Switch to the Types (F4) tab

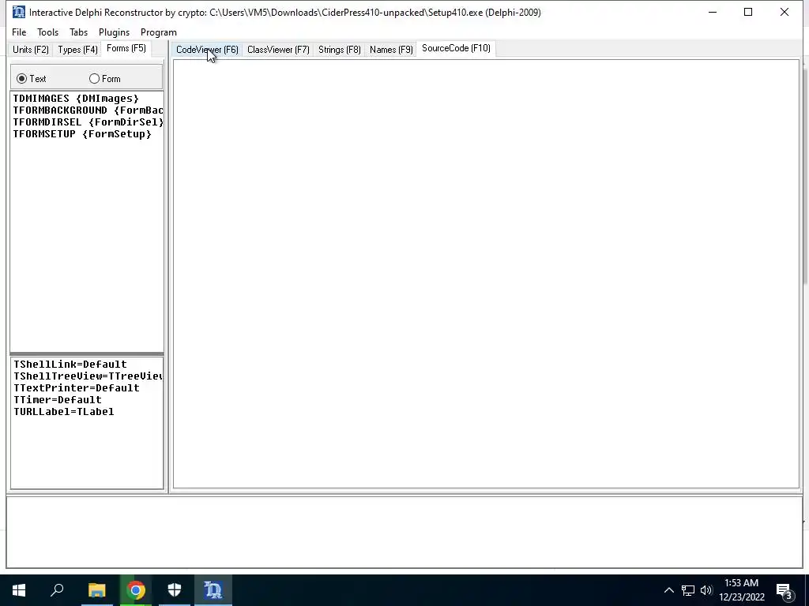tap(77, 50)
